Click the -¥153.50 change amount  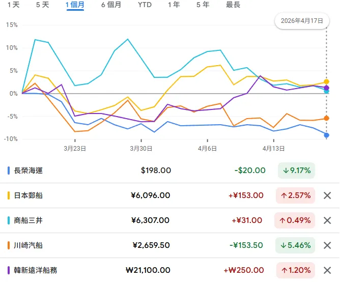click(x=246, y=245)
